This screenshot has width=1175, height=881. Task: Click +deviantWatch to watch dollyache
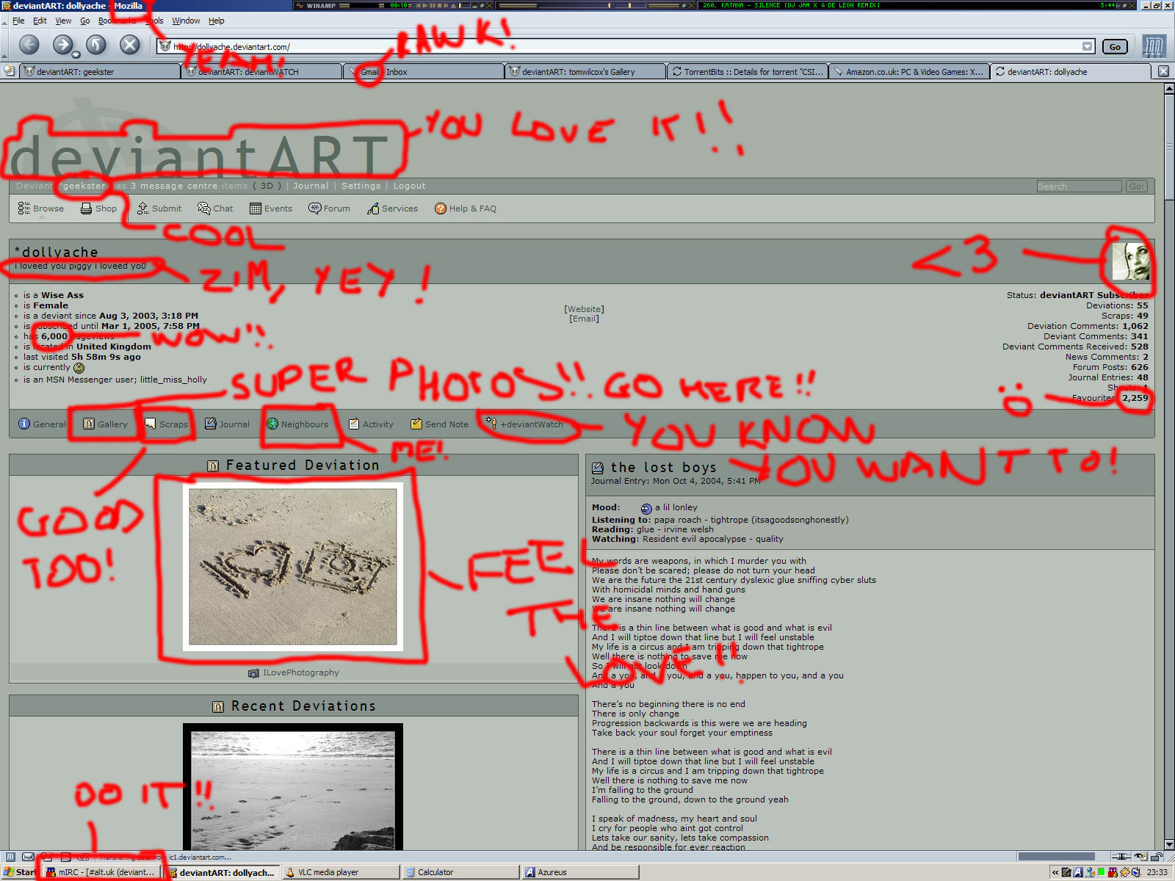point(524,424)
